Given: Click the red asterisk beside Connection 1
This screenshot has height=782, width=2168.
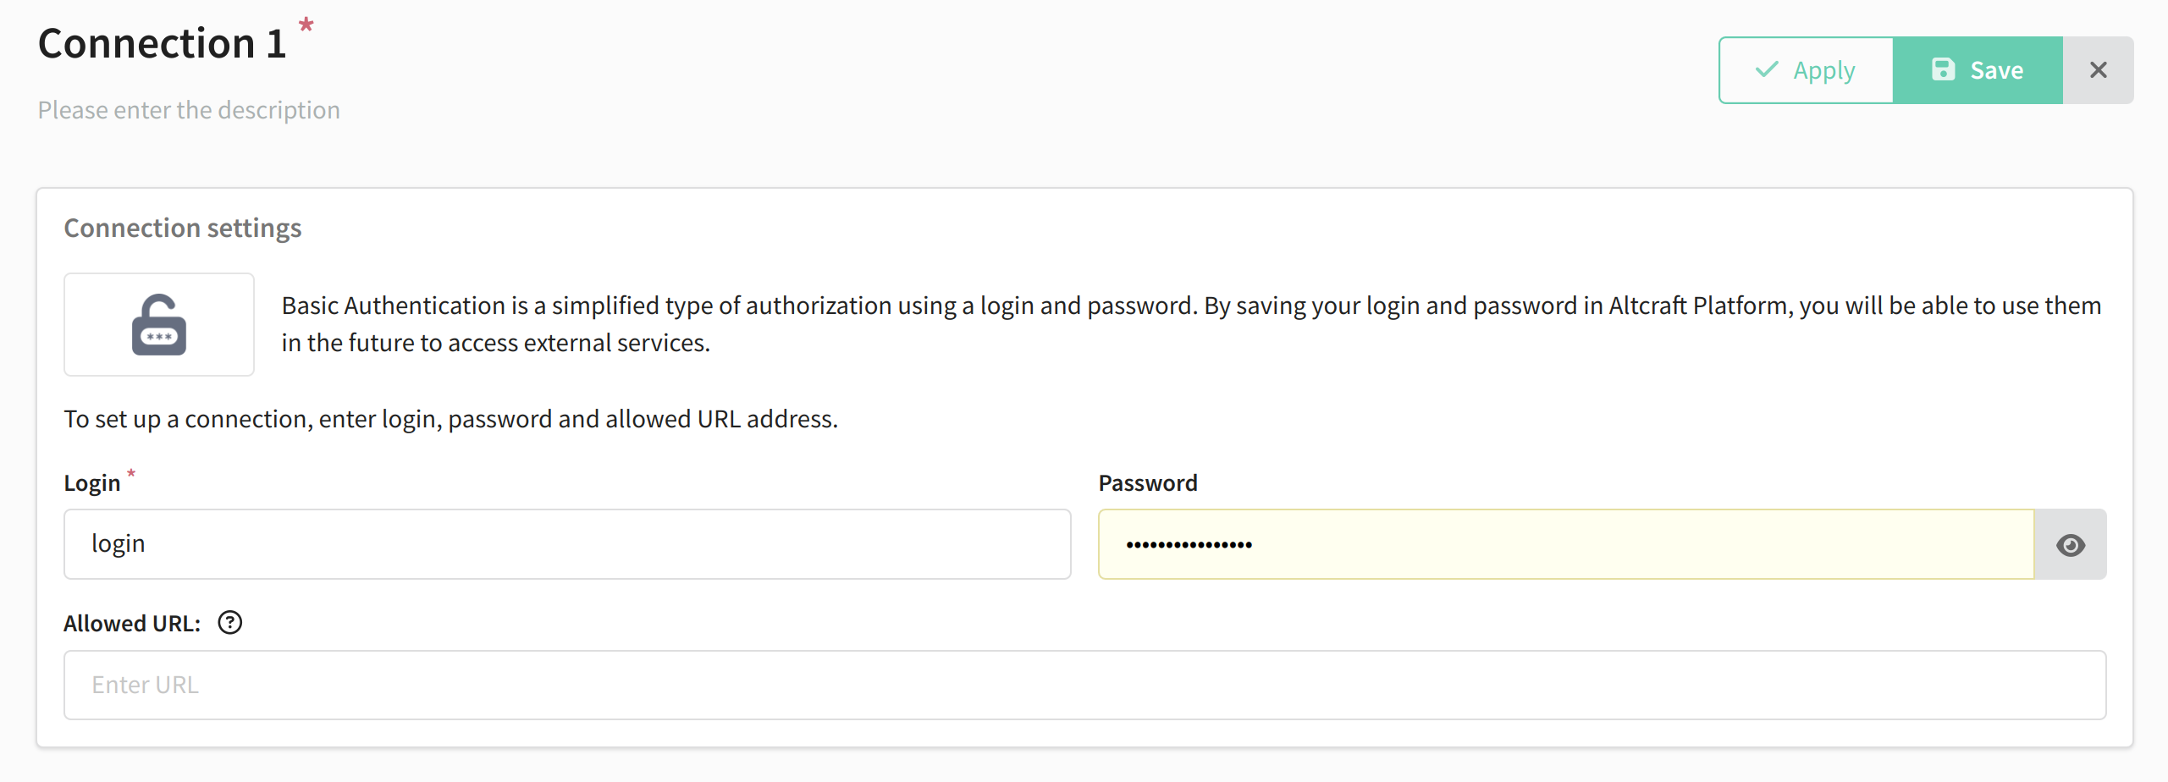Looking at the screenshot, I should point(306,25).
